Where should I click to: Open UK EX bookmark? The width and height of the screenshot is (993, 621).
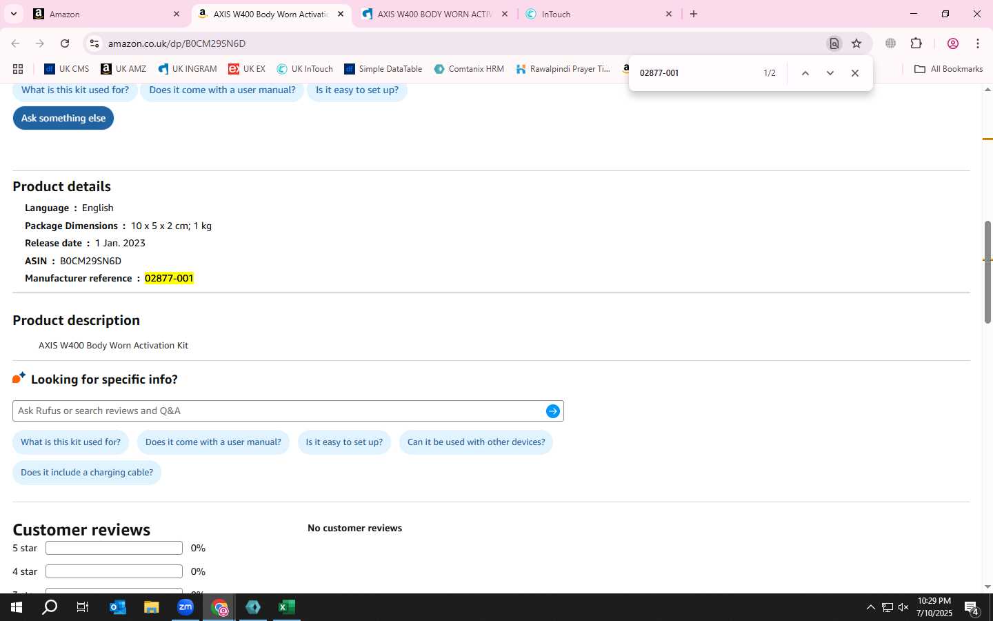[x=247, y=69]
